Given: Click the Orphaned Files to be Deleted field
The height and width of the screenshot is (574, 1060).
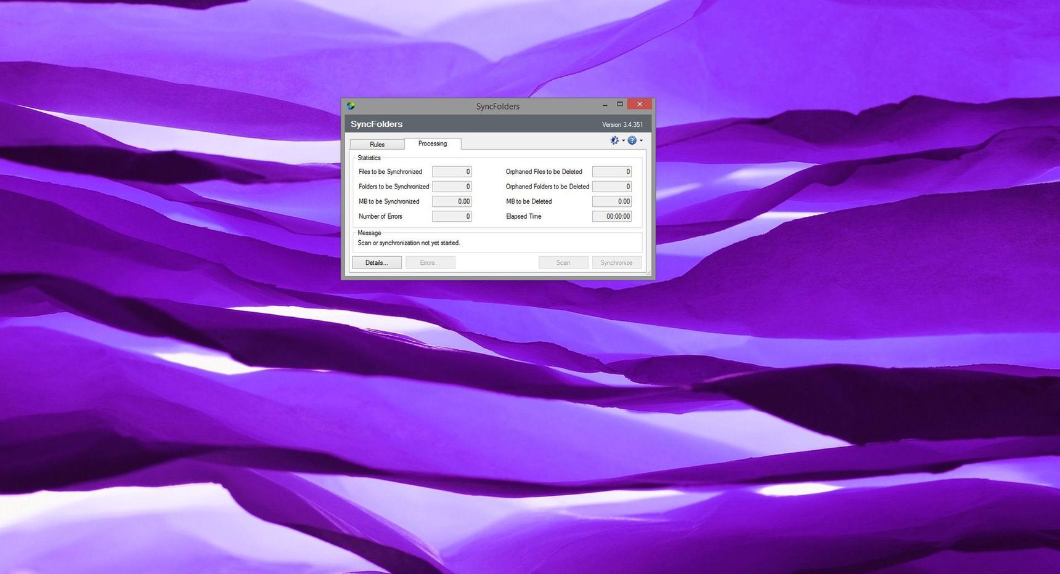Looking at the screenshot, I should tap(612, 172).
